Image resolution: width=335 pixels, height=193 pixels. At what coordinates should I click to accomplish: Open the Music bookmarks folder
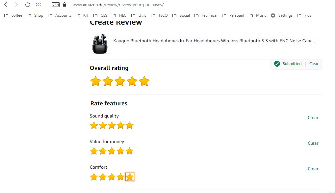pyautogui.click(x=257, y=15)
